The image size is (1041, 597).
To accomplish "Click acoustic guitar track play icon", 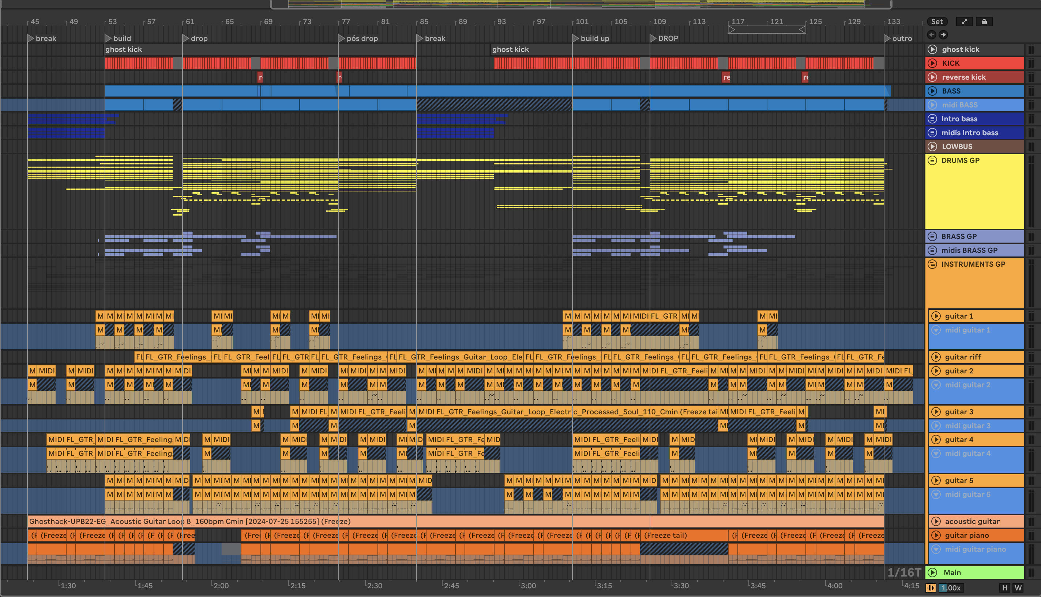I will click(936, 522).
